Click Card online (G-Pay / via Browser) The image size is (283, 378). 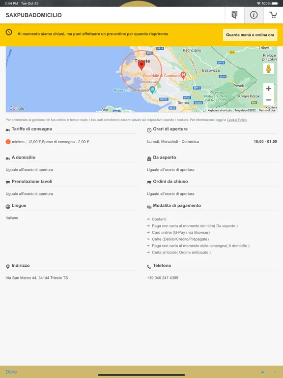click(181, 232)
